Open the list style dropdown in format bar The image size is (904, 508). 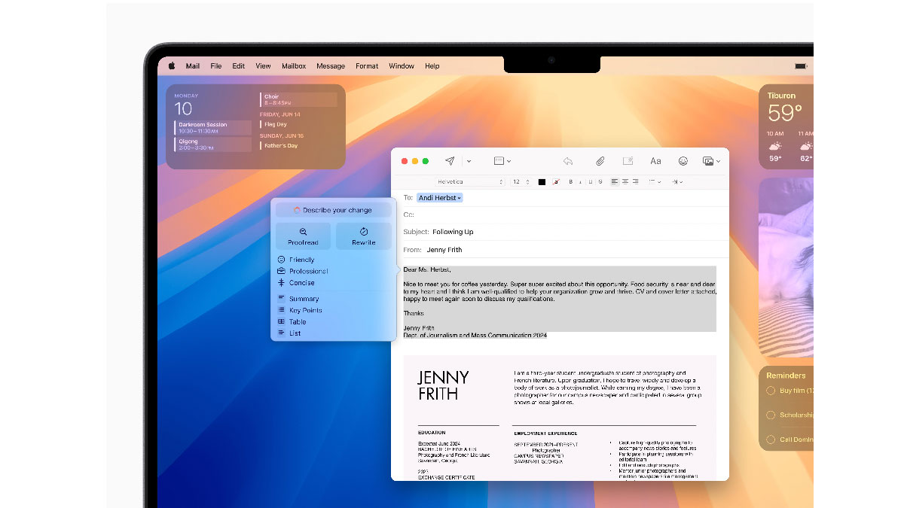point(656,182)
